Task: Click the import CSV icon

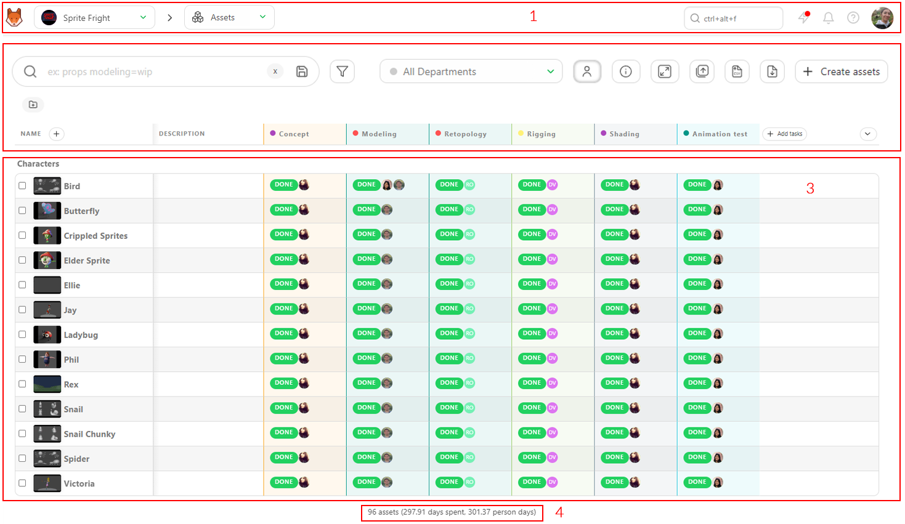Action: coord(737,71)
